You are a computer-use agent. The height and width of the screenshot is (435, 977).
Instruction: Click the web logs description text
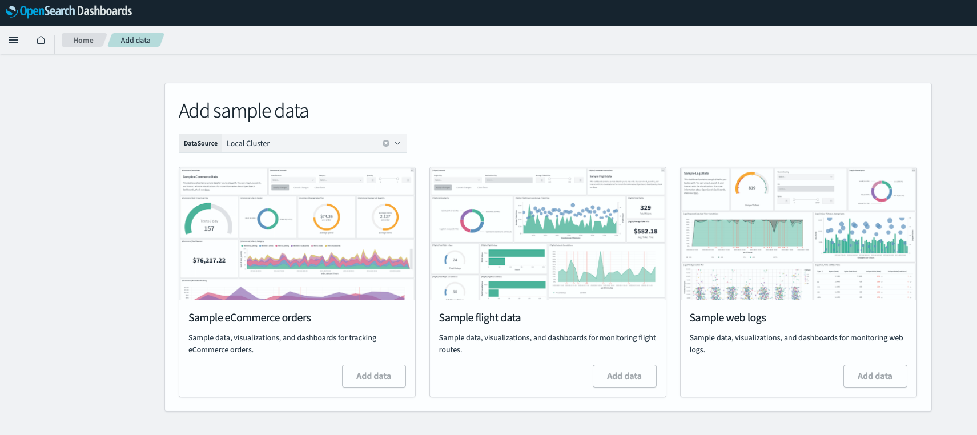tap(797, 344)
